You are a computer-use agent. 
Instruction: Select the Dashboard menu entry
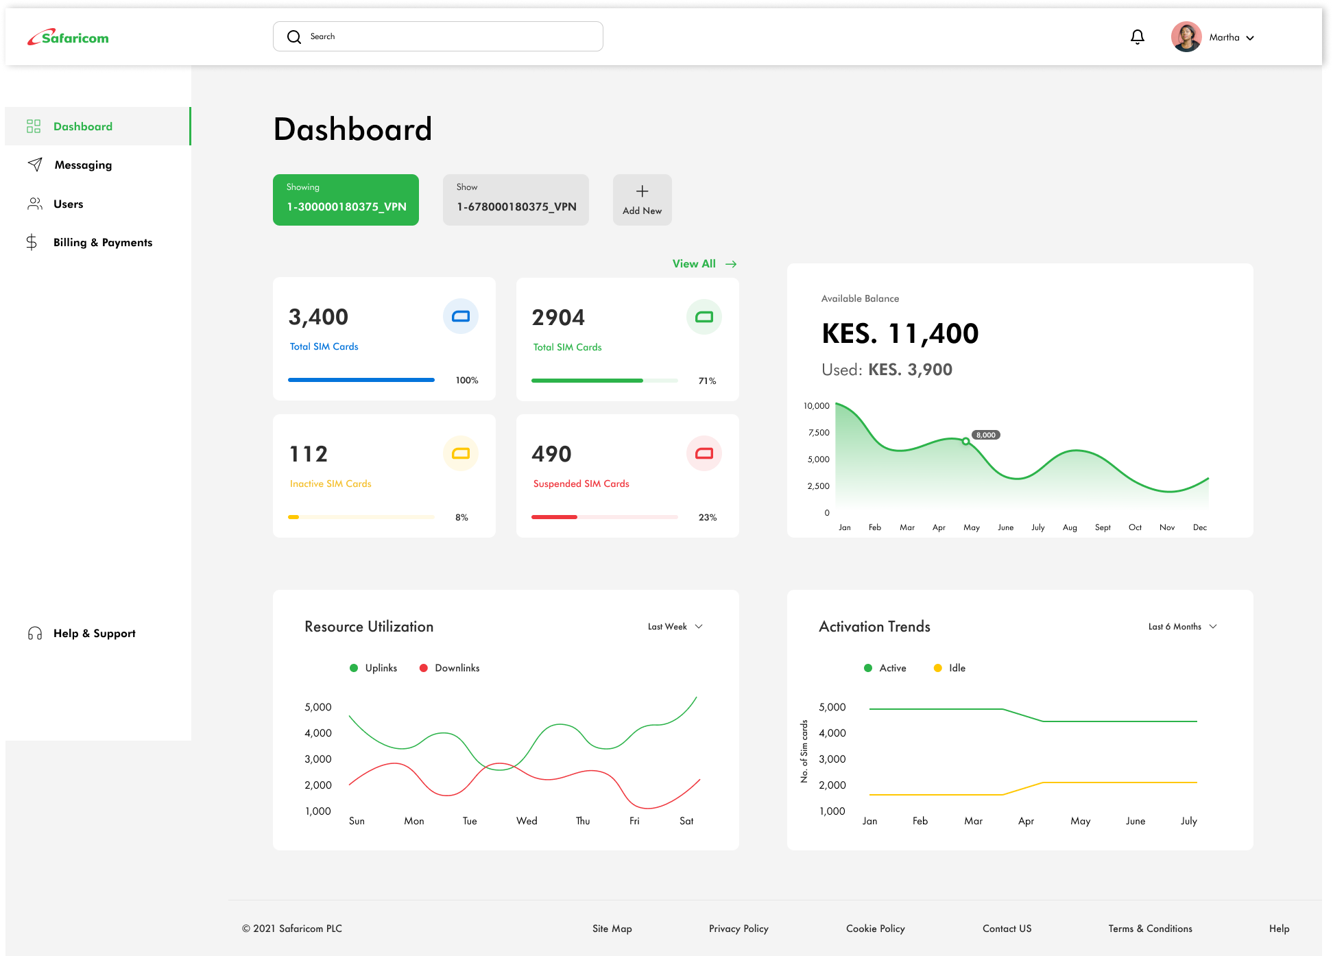click(83, 126)
